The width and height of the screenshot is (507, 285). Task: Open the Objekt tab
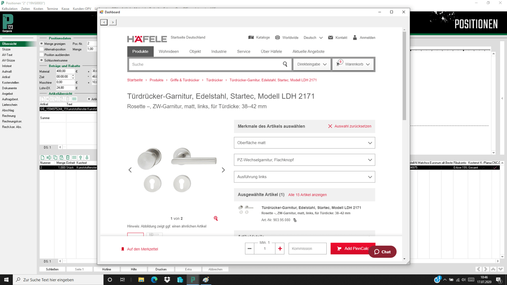[x=195, y=51]
